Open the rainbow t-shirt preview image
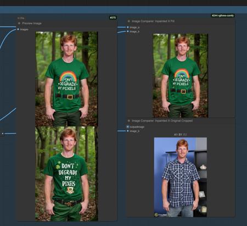 tap(66, 79)
